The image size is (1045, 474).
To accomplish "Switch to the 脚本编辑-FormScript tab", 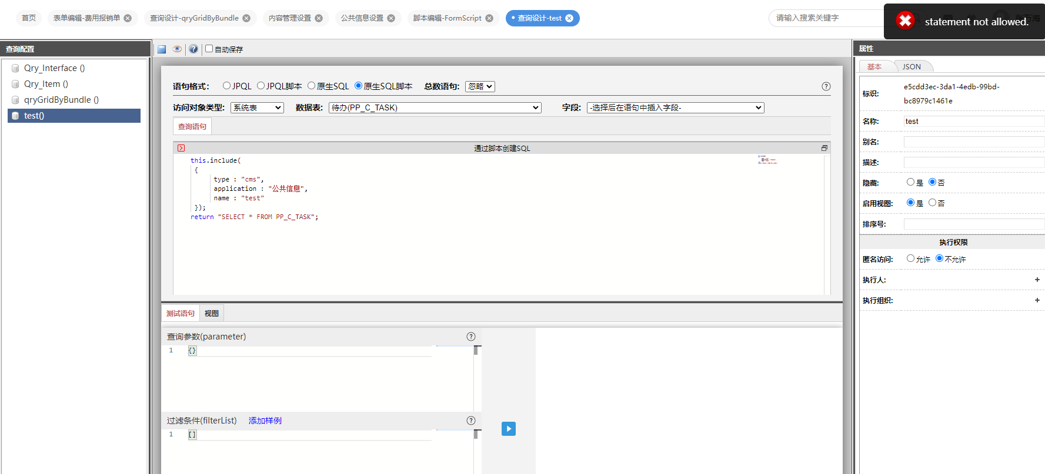I will pos(447,18).
